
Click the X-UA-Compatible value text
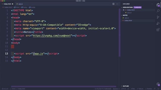(51, 25)
